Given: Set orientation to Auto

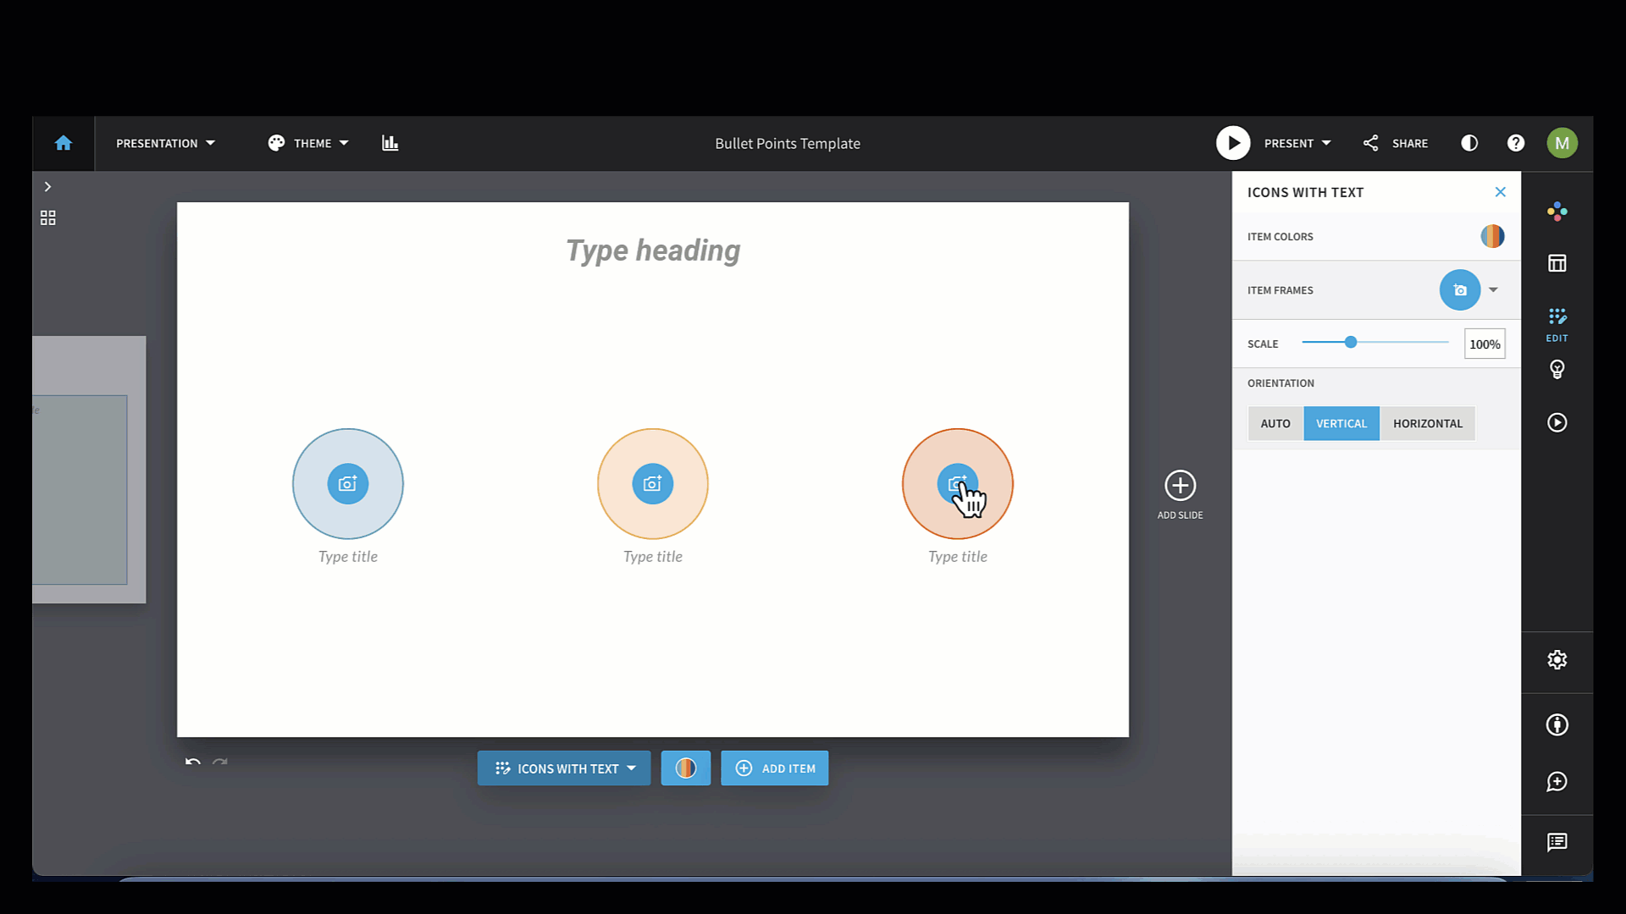Looking at the screenshot, I should pos(1275,423).
